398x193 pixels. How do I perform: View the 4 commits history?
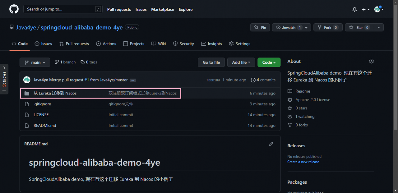pos(263,80)
